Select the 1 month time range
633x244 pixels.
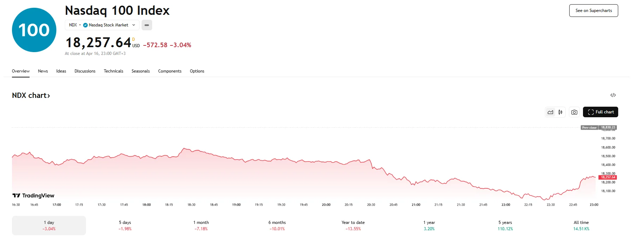pyautogui.click(x=201, y=225)
